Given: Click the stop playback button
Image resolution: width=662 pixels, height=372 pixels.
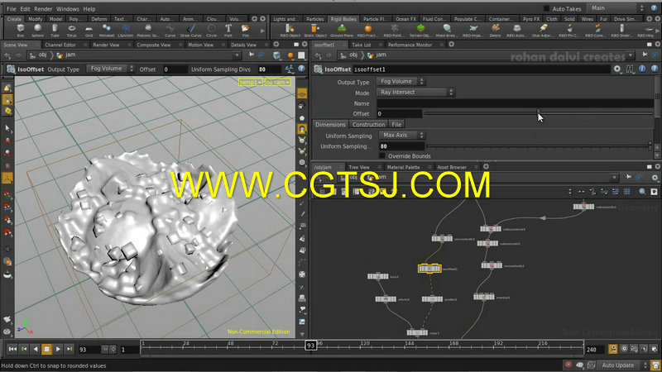Looking at the screenshot, I should tap(47, 349).
